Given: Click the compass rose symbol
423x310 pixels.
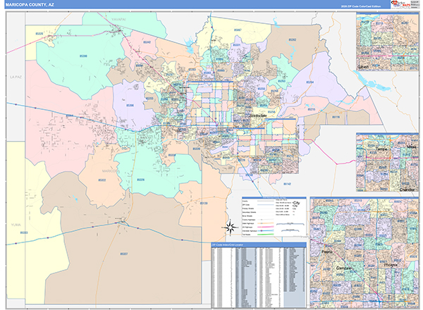Looking at the screenshot, I should (x=231, y=227).
